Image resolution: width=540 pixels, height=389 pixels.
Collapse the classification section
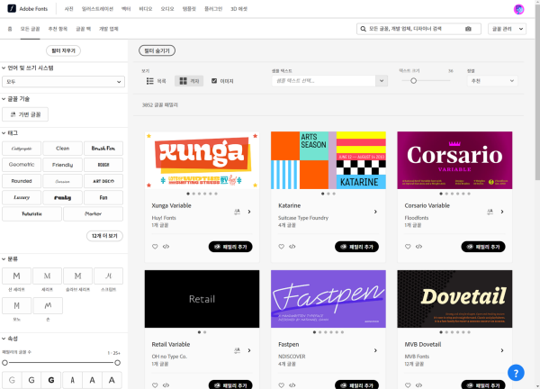point(4,258)
